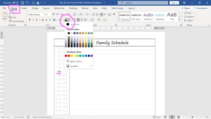The image size is (211, 119).
Task: Apply Bold formatting
Action: click(29, 20)
